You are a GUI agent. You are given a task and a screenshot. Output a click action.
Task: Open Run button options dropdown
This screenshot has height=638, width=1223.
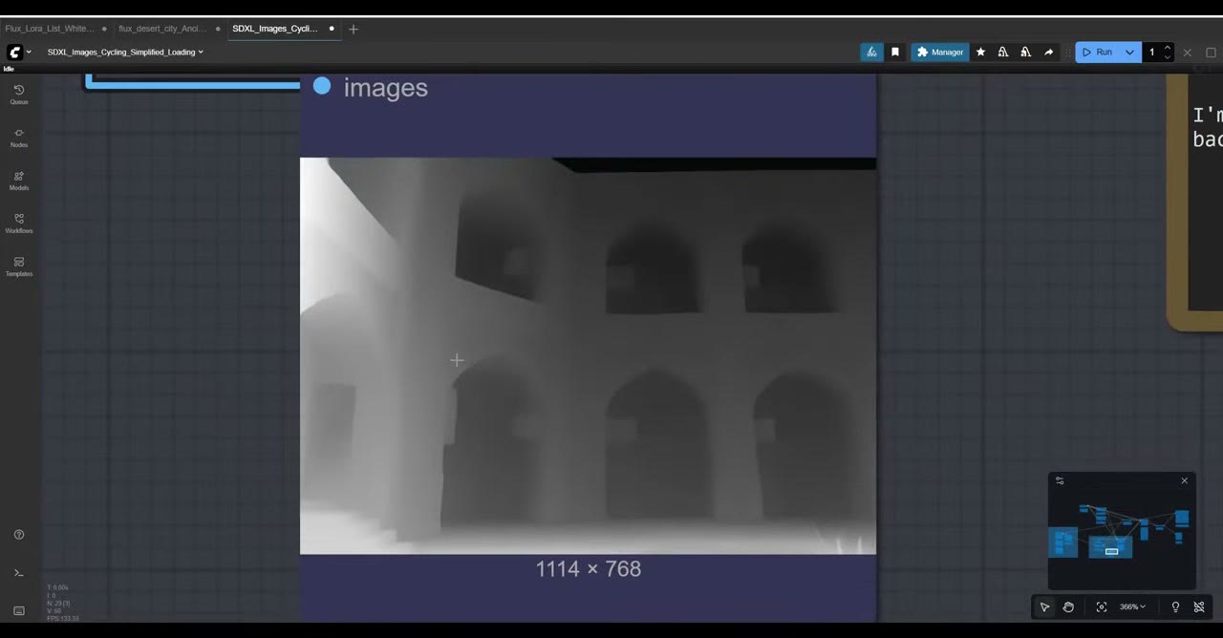1129,53
